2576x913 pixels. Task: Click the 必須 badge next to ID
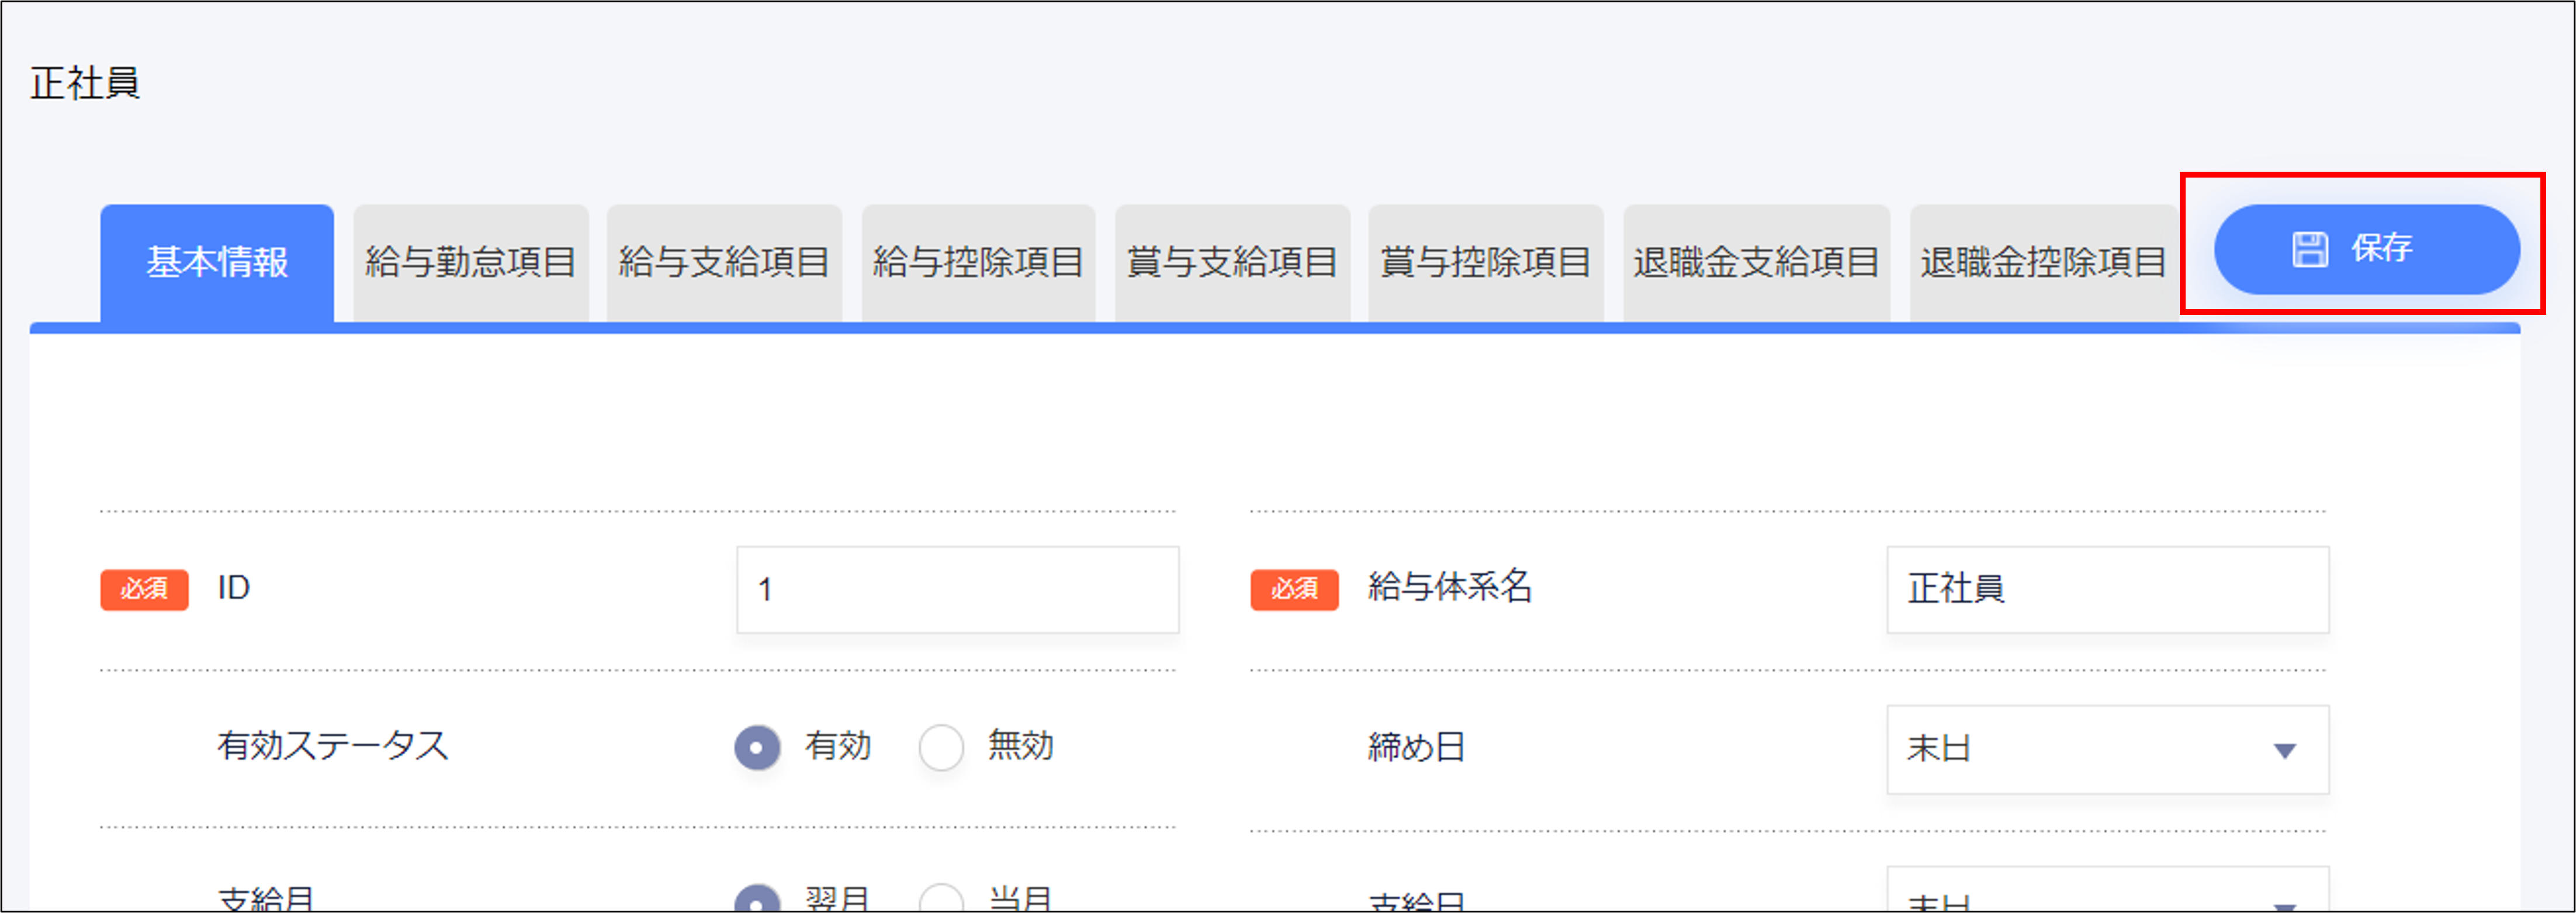(144, 590)
